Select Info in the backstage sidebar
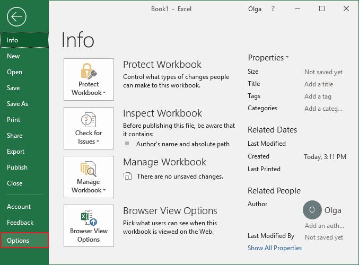Image resolution: width=359 pixels, height=265 pixels. [x=24, y=40]
